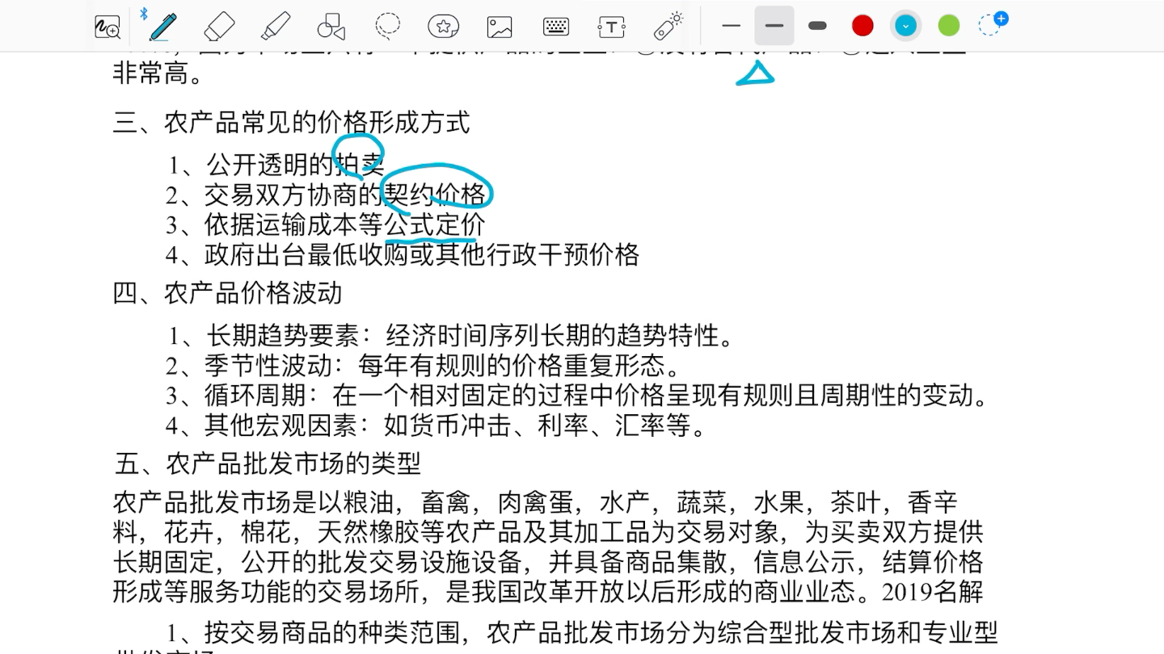The height and width of the screenshot is (654, 1164).
Task: Click heading 五、农产品批发市场的类型
Action: pos(268,463)
